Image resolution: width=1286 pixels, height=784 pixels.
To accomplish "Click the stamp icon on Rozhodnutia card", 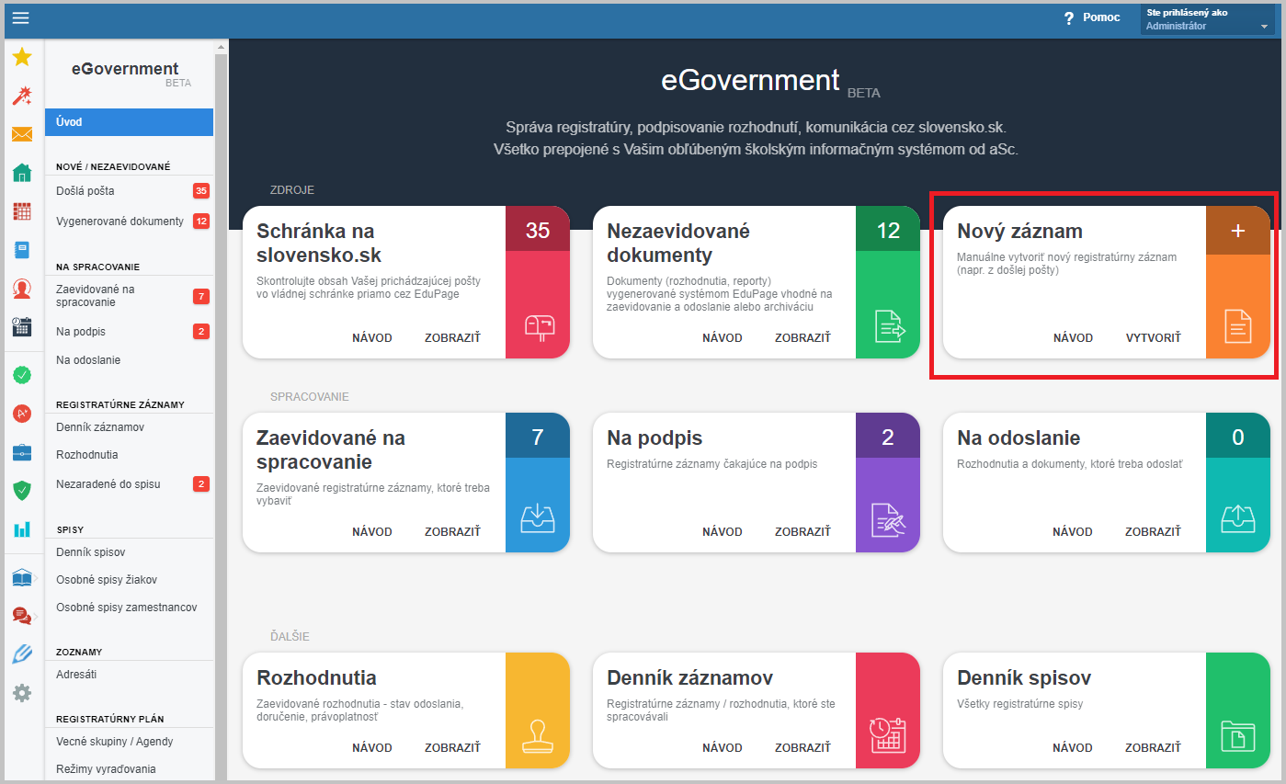I will [x=539, y=735].
